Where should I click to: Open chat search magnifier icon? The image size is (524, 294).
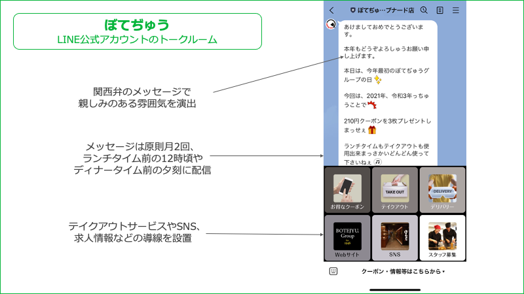click(x=424, y=10)
